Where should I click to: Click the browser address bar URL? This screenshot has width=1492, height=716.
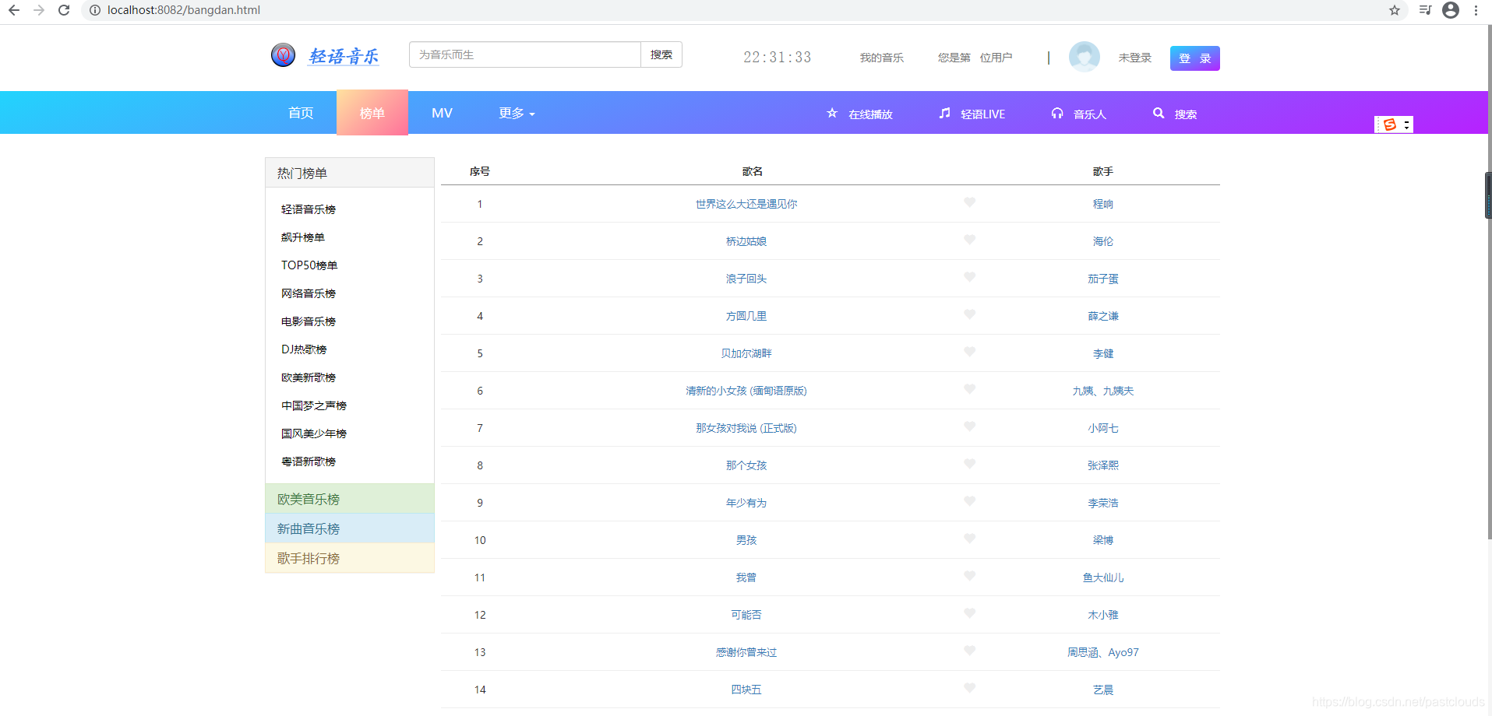[x=184, y=10]
